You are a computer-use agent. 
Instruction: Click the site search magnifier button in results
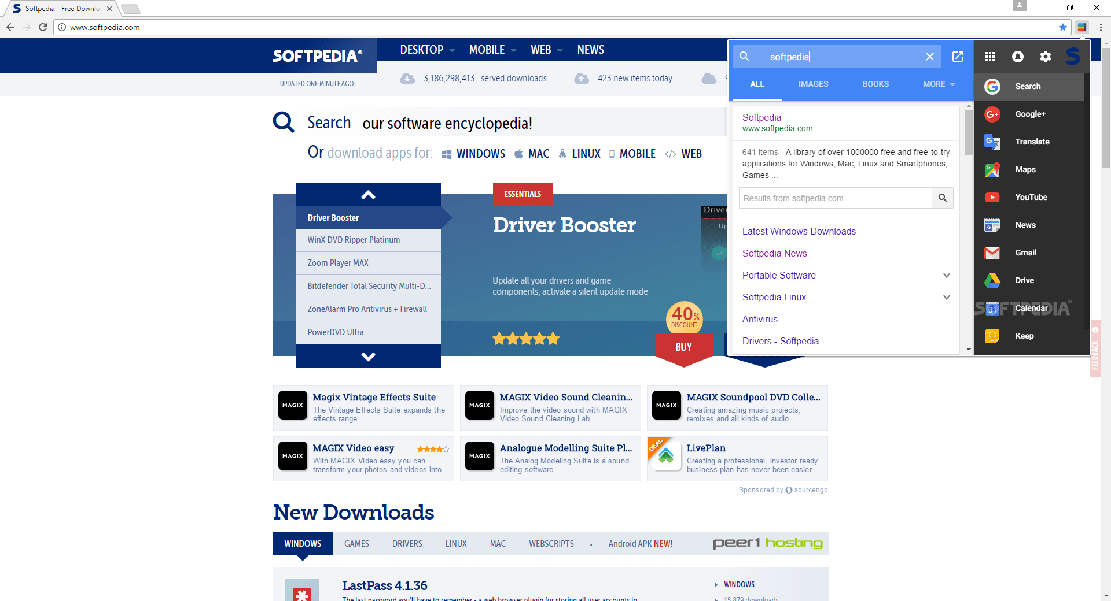[x=943, y=198]
